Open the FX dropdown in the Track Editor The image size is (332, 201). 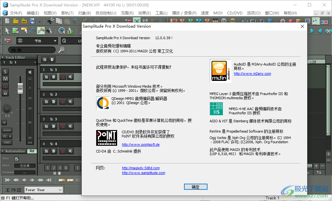[x=10, y=136]
